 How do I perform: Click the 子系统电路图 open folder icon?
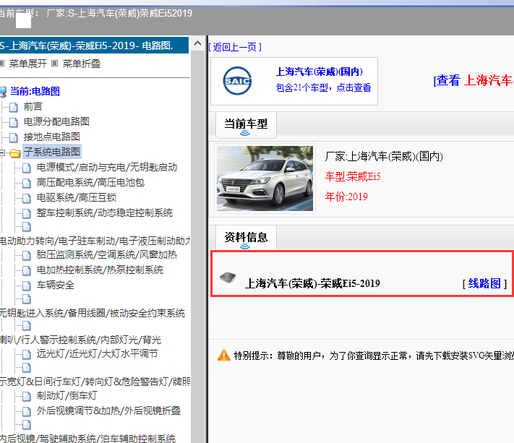pyautogui.click(x=14, y=153)
